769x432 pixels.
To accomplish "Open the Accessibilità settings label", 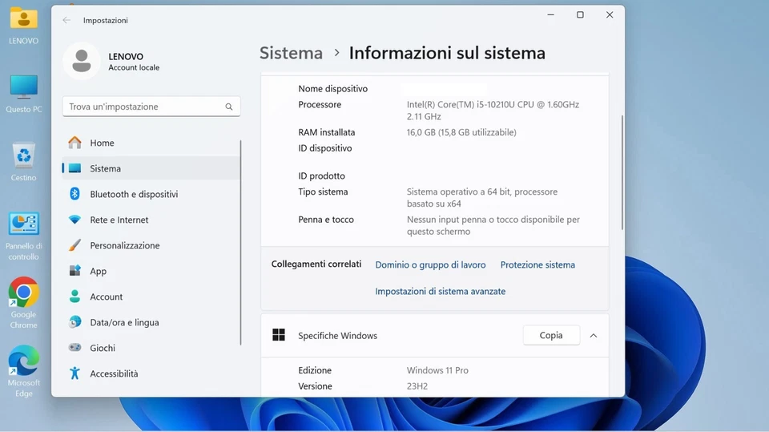I will point(114,373).
